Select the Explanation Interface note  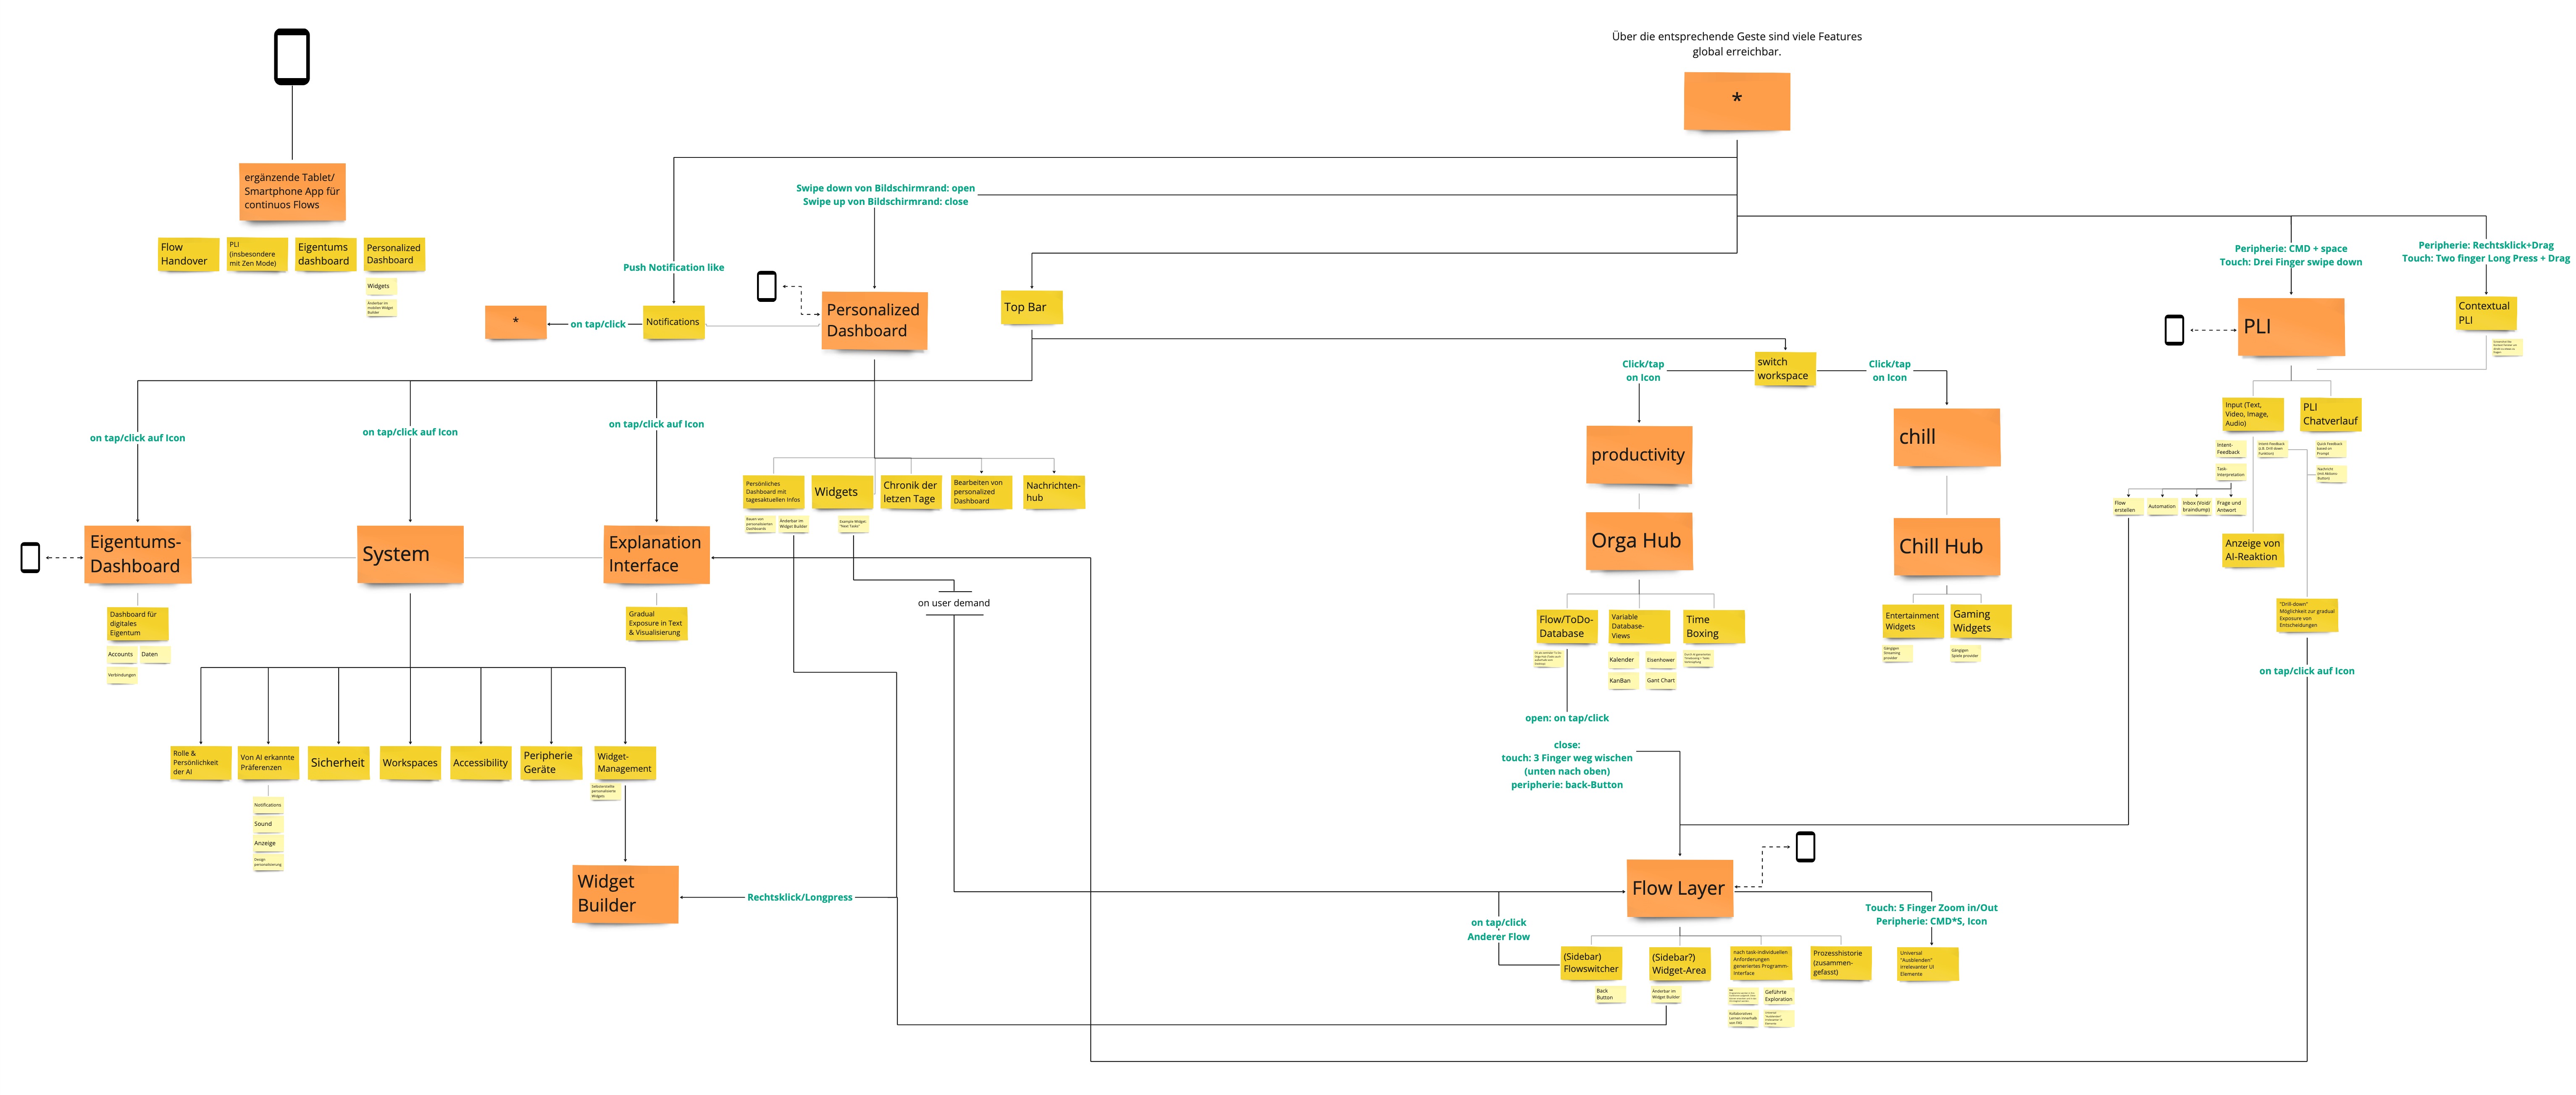[656, 555]
